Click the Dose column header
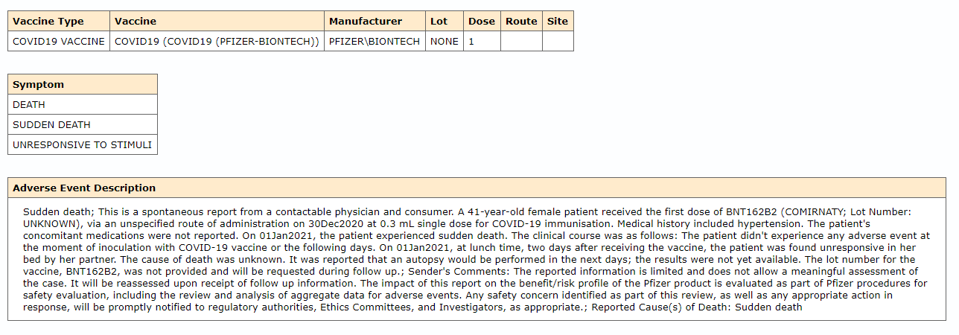Image resolution: width=959 pixels, height=335 pixels. [482, 22]
